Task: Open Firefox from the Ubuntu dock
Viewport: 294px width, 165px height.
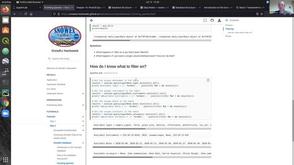Action: (x=6, y=9)
